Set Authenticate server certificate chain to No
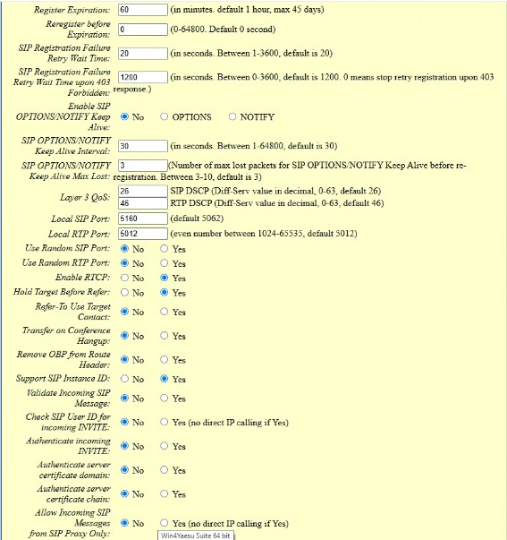507x540 pixels. point(124,493)
